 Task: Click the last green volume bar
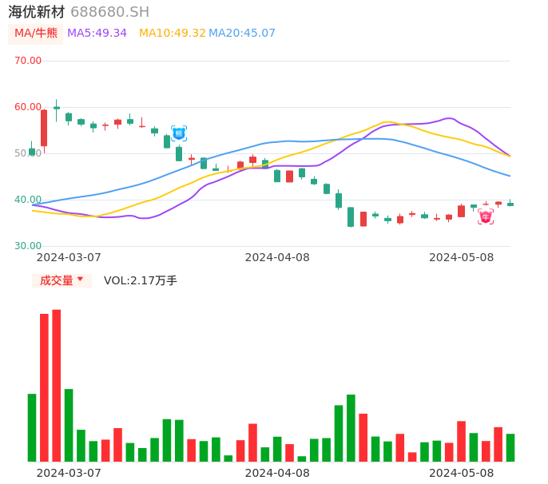[510, 447]
